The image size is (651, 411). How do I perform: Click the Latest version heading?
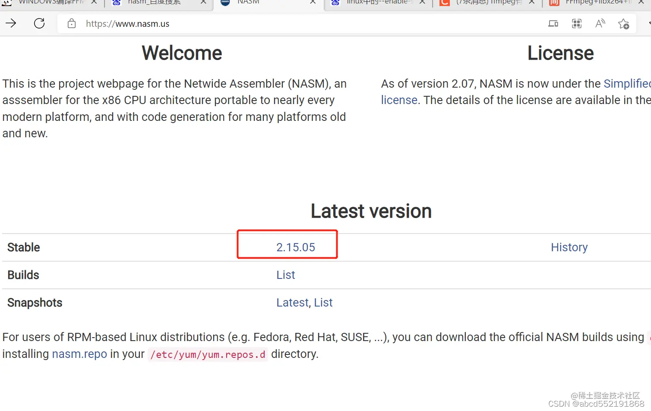(371, 211)
